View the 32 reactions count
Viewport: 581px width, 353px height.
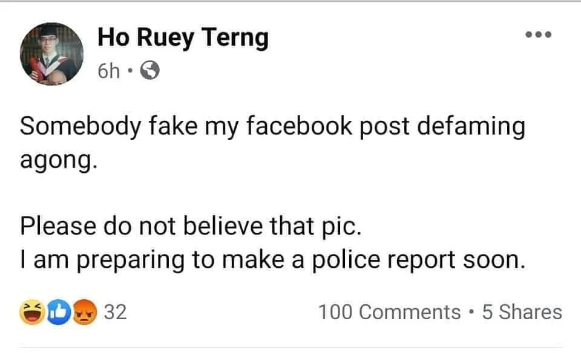pyautogui.click(x=116, y=312)
